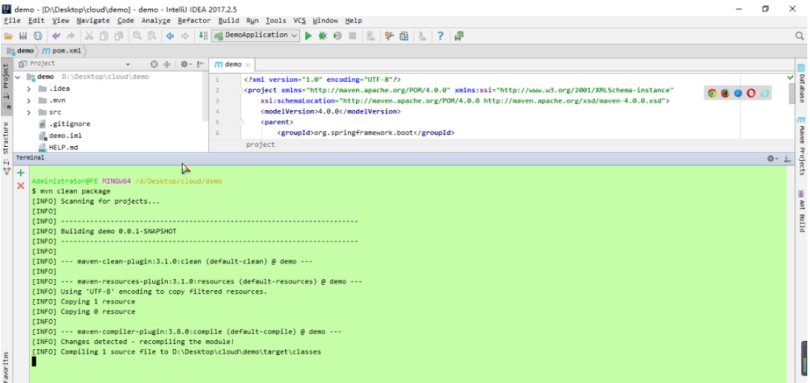
Task: Toggle the 2: Structure side tab
Action: click(x=6, y=148)
